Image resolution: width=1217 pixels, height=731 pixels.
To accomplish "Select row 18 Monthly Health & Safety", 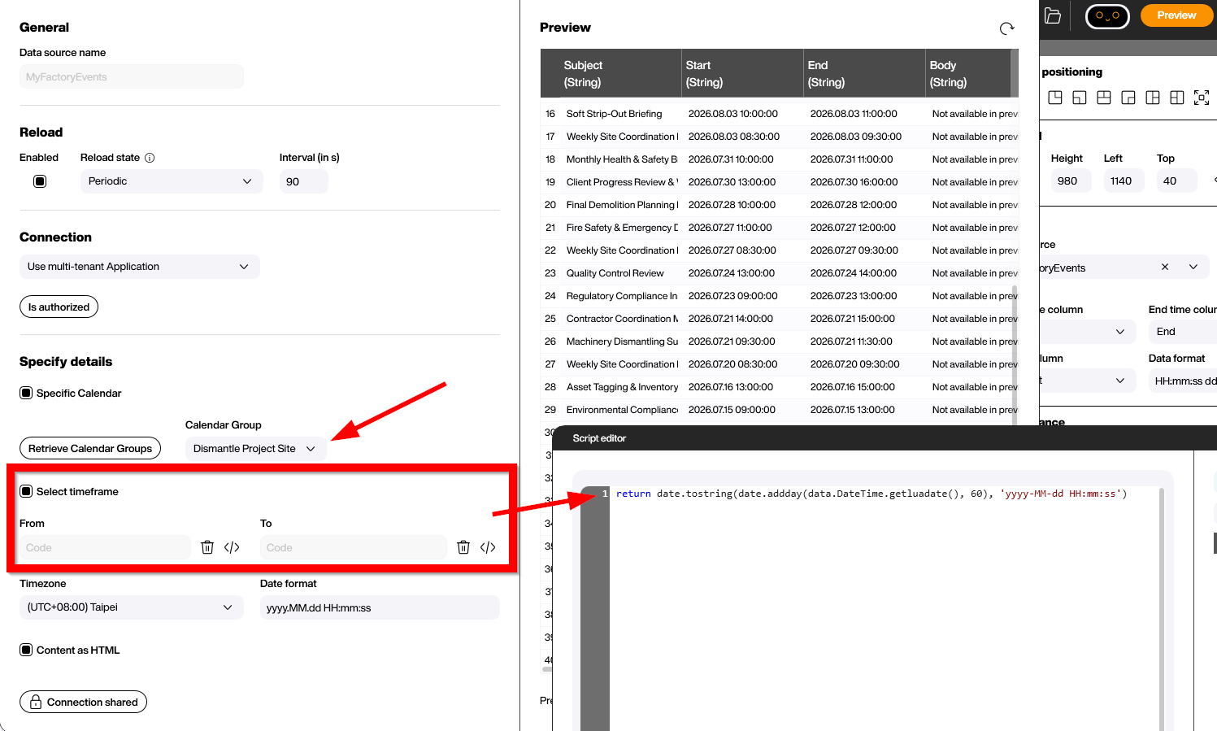I will [x=780, y=159].
